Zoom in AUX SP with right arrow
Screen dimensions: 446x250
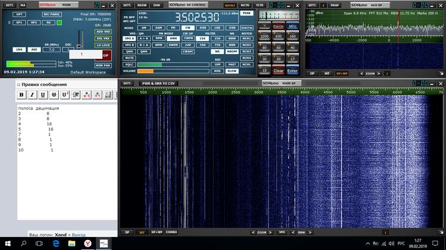[379, 74]
